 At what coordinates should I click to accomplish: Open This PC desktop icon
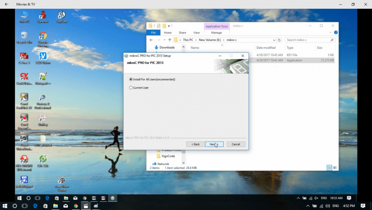[24, 16]
